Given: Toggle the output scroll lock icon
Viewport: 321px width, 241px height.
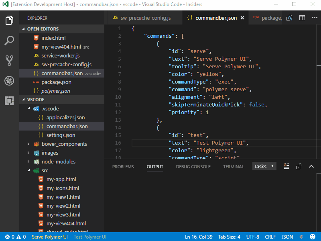Looking at the screenshot, I should [299, 166].
